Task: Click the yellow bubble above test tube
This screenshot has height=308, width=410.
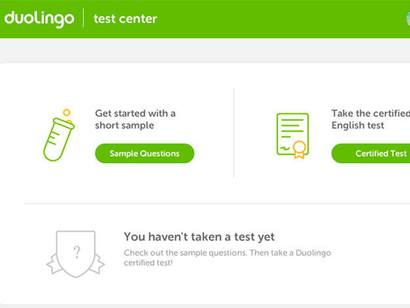Action: [x=66, y=113]
